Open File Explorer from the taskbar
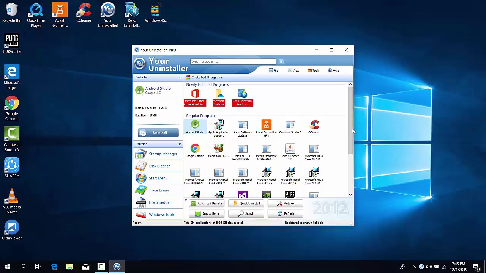 tap(69, 267)
